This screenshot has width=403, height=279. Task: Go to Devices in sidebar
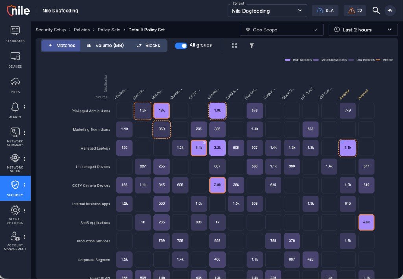tap(15, 56)
